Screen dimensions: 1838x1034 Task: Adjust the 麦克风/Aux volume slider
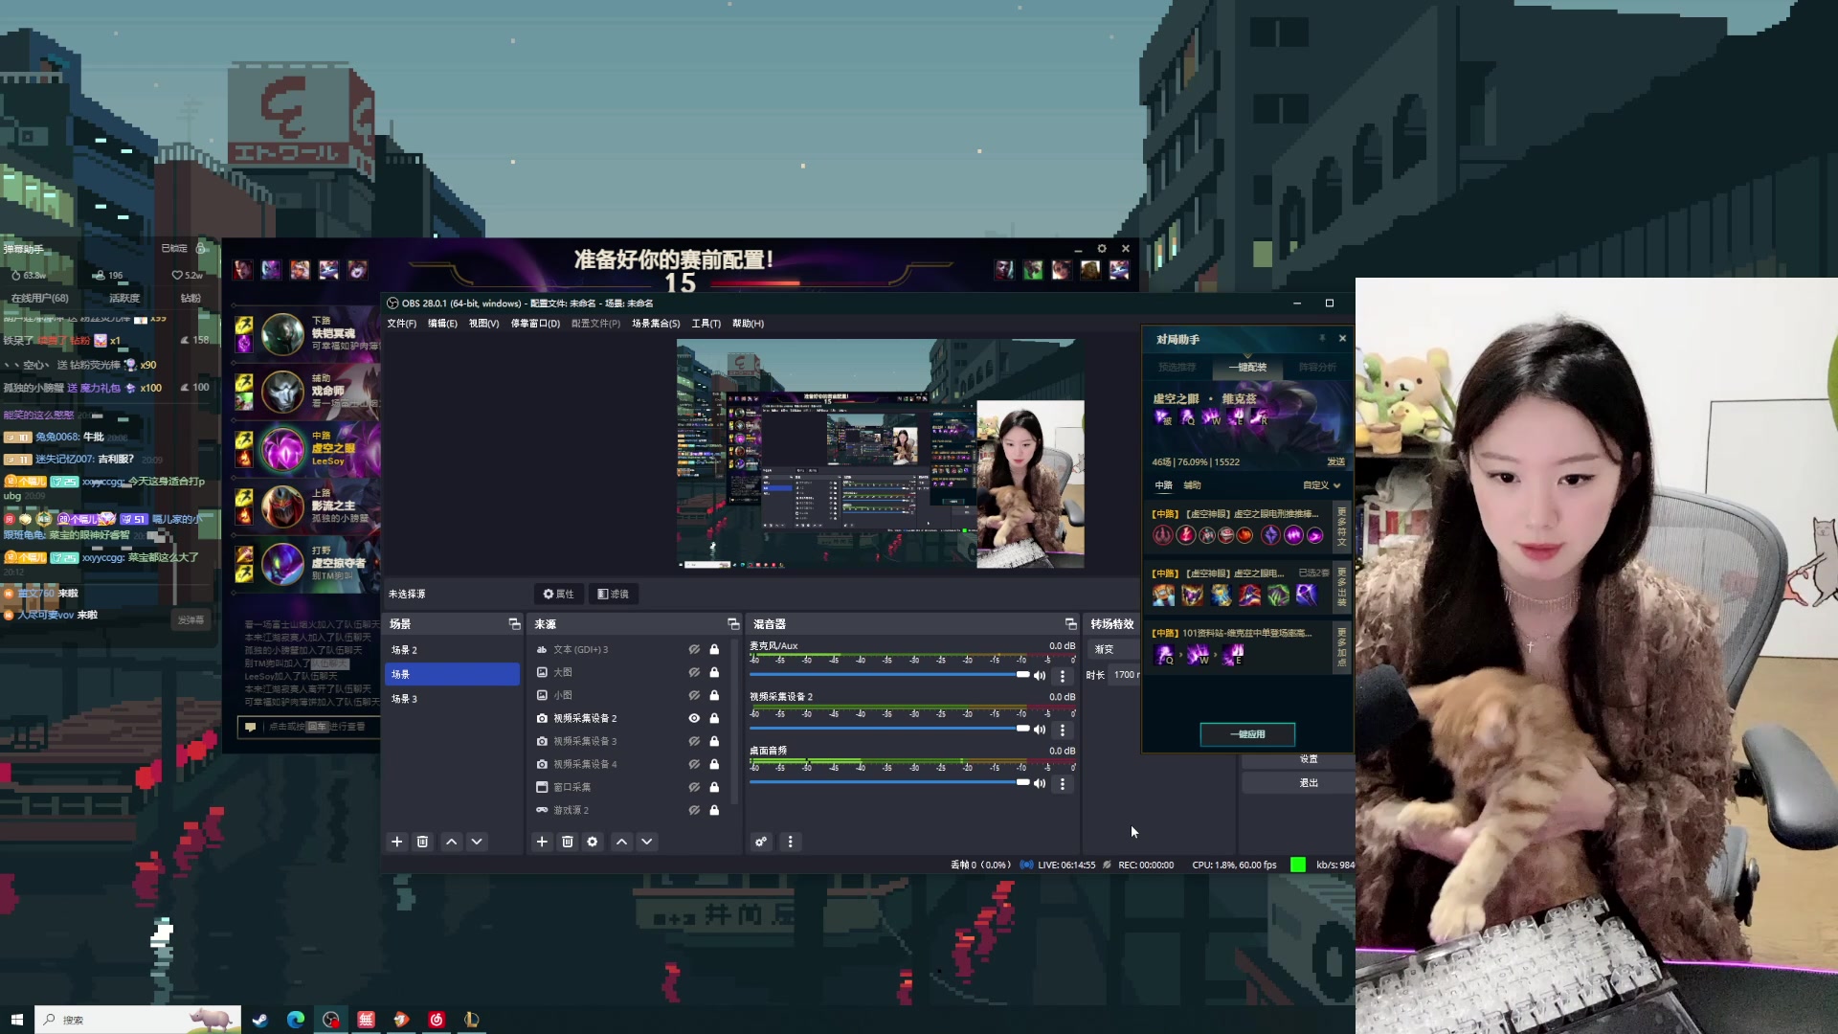(889, 675)
